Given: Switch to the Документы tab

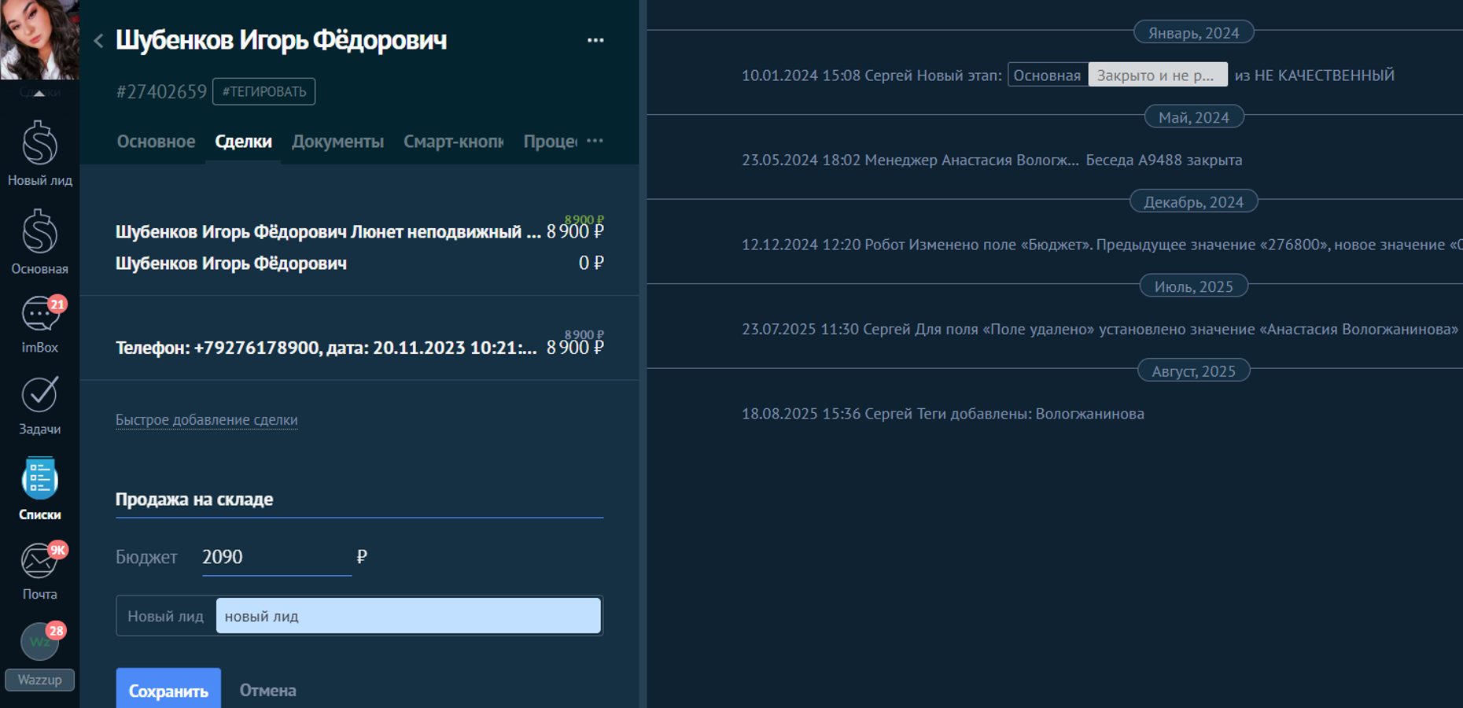Looking at the screenshot, I should click(337, 142).
